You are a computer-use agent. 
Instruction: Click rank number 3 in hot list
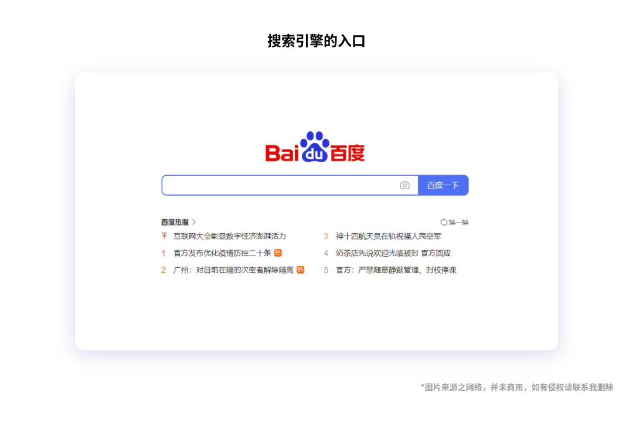pyautogui.click(x=326, y=236)
